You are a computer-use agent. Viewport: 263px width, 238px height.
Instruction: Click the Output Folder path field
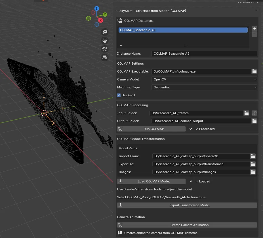[201, 121]
